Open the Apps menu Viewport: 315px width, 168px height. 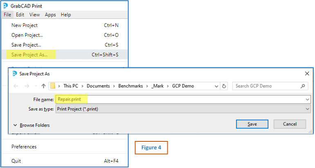pyautogui.click(x=50, y=15)
